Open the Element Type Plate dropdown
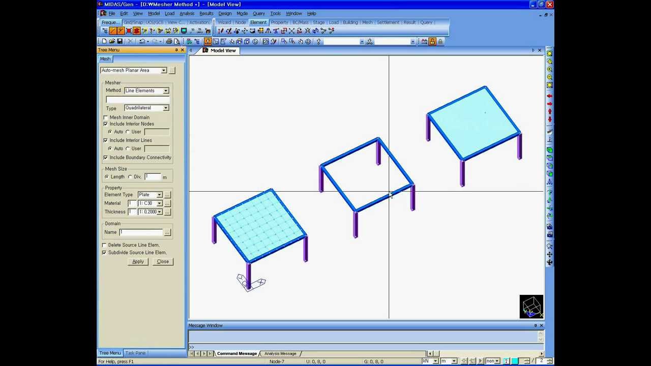The image size is (651, 366). coord(159,195)
